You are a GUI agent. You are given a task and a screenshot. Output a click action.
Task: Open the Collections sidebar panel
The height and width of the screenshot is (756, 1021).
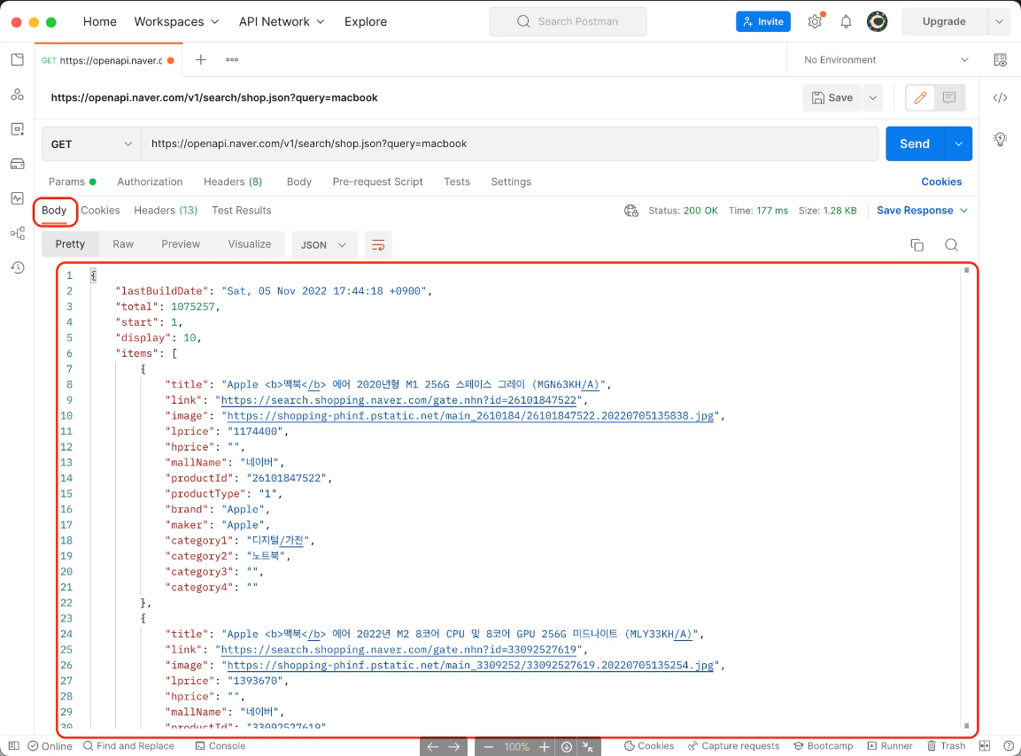click(18, 60)
